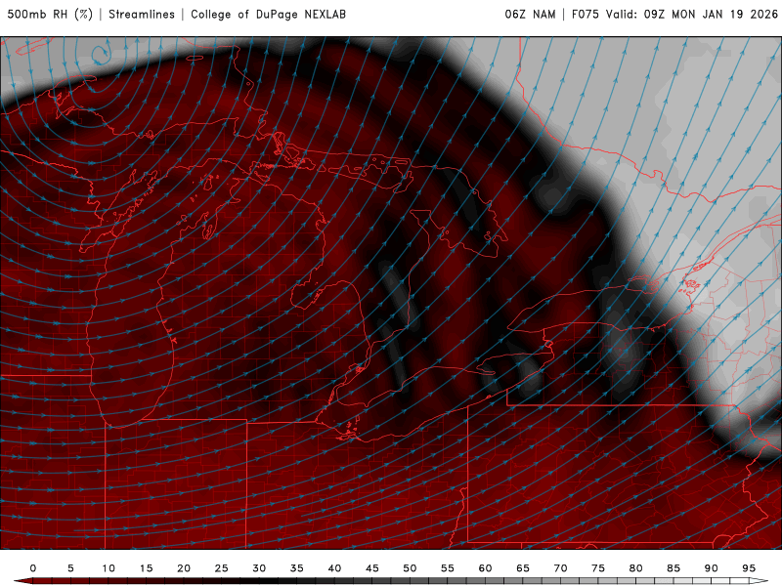Click the "College of DuPage NEXLAB" text
The image size is (782, 586).
268,15
